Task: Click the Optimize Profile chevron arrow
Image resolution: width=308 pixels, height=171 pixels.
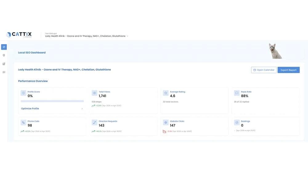Action: (82, 109)
